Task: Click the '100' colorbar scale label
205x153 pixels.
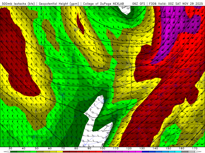Action: click(x=102, y=148)
